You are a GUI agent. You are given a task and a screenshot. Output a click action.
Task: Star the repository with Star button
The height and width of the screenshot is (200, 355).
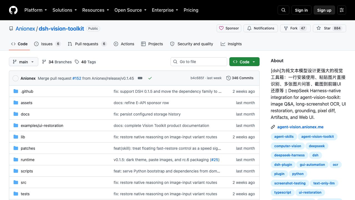[329, 28]
